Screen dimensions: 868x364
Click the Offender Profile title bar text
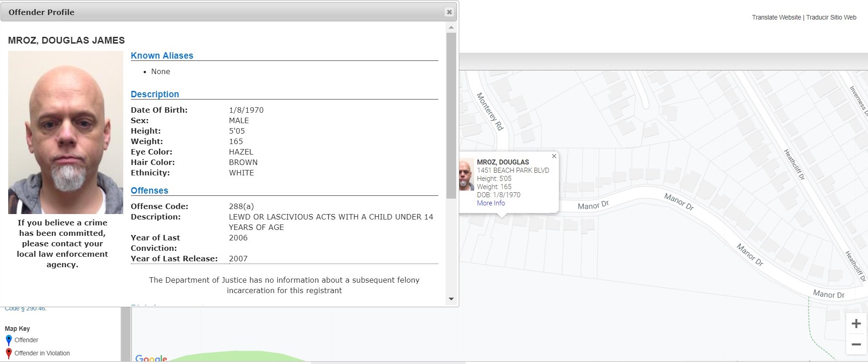pyautogui.click(x=41, y=12)
